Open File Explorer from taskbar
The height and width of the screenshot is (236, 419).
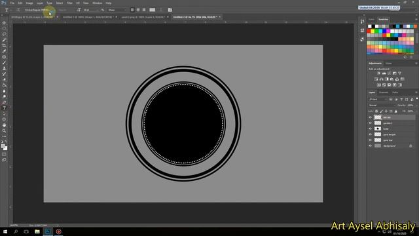coord(37,231)
